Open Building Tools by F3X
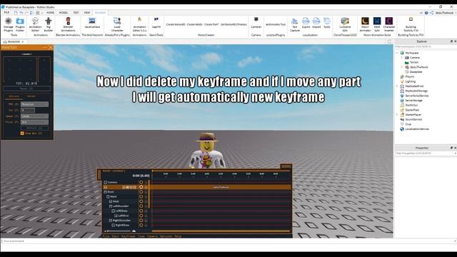Image resolution: width=457 pixels, height=257 pixels. pos(411,24)
